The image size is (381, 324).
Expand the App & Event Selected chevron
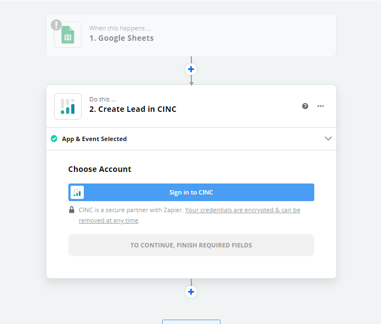(328, 139)
